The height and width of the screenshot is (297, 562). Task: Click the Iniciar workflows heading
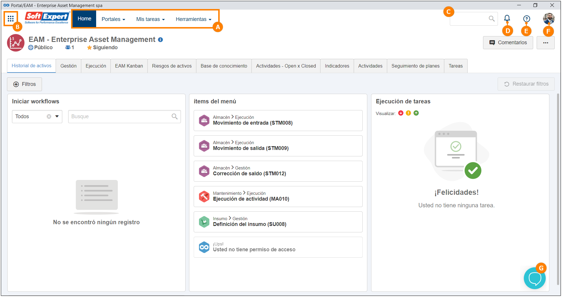[x=36, y=101]
